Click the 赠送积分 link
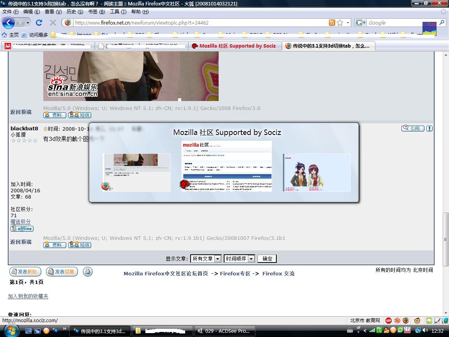The height and width of the screenshot is (337, 449). pos(20,222)
